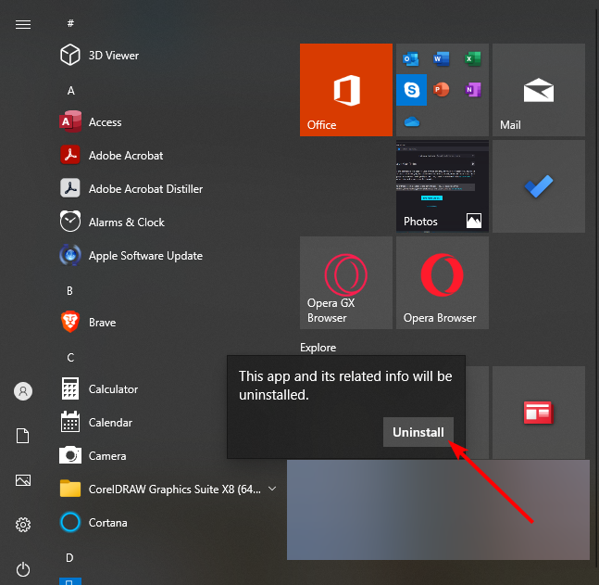Image resolution: width=599 pixels, height=585 pixels.
Task: Click the Explore group title
Action: pyautogui.click(x=318, y=348)
